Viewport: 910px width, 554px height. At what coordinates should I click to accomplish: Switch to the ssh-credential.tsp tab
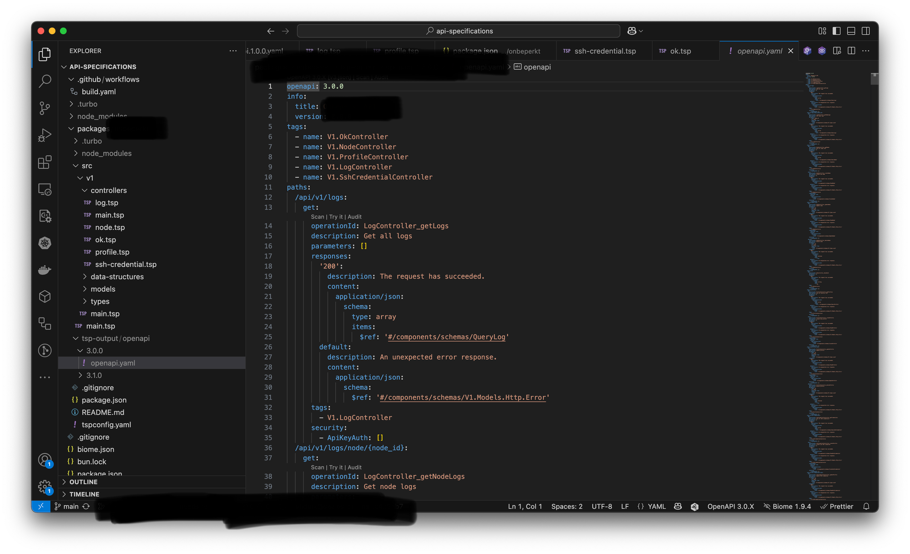(604, 51)
